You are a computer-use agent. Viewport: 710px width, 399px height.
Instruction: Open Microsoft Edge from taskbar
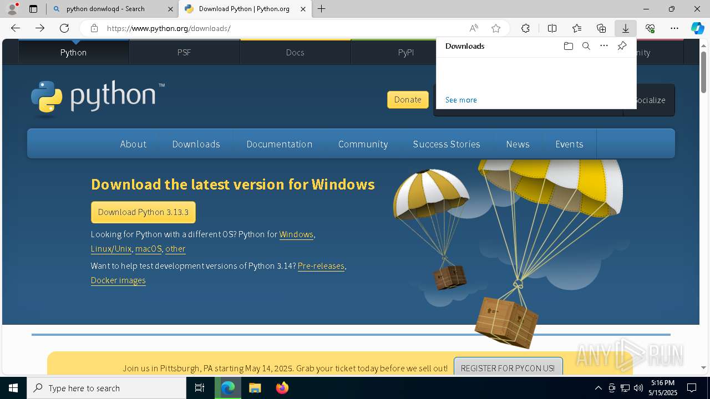pos(228,388)
